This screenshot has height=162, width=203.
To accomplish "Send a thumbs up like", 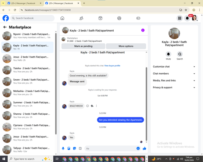I will click(145, 149).
